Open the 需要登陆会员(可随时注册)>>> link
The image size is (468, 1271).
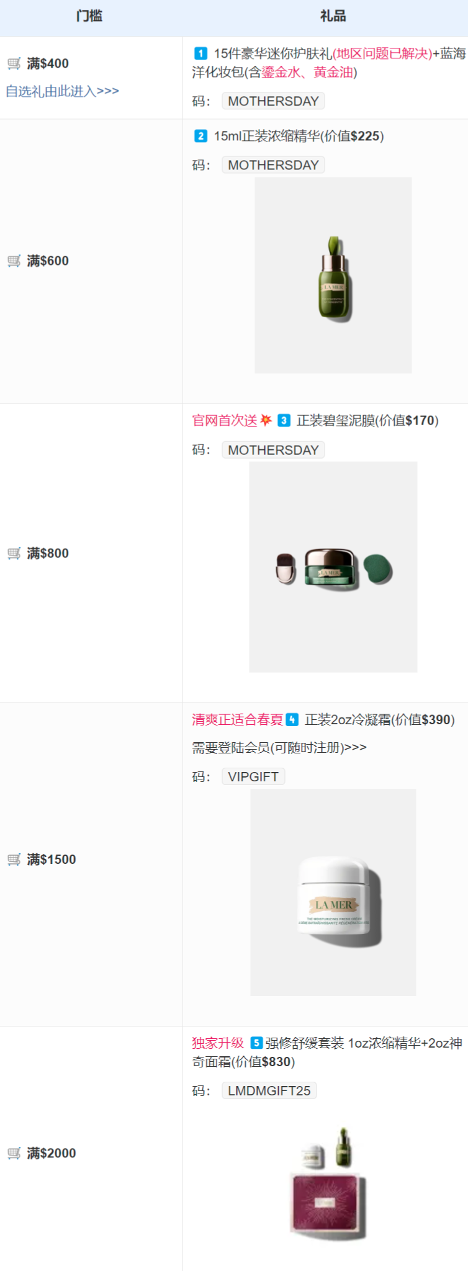[279, 747]
